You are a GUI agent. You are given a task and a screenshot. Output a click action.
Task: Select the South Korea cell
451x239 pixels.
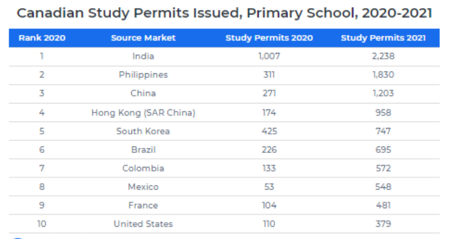click(x=143, y=131)
